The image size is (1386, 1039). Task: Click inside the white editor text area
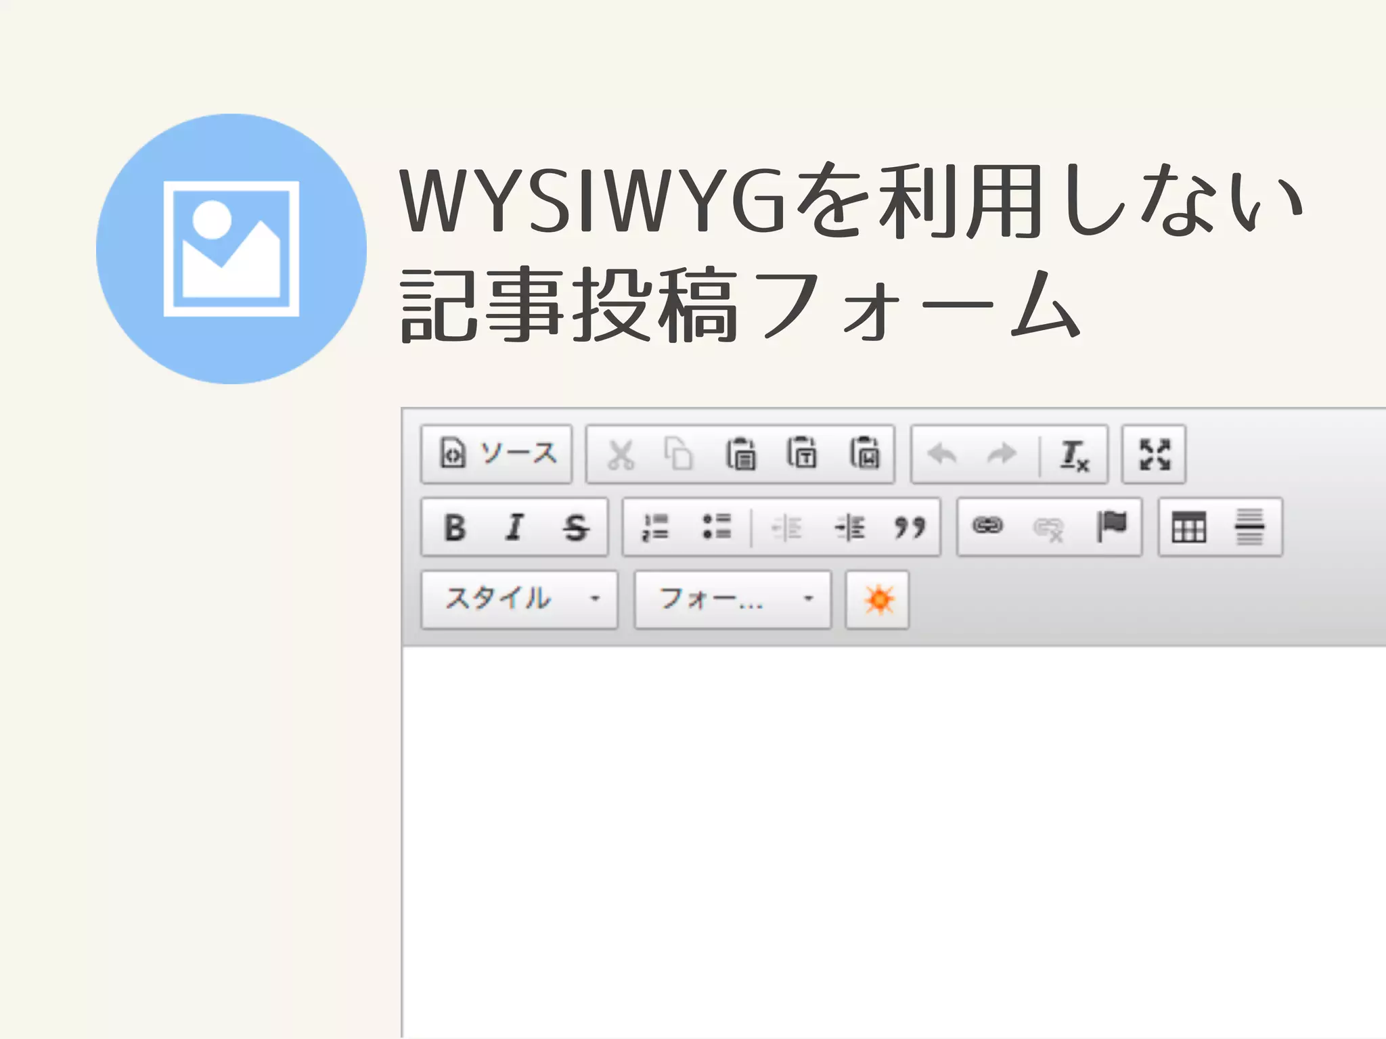tap(895, 842)
